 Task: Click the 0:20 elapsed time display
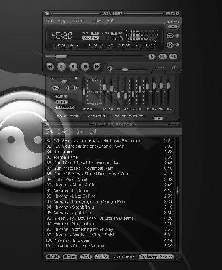64,36
